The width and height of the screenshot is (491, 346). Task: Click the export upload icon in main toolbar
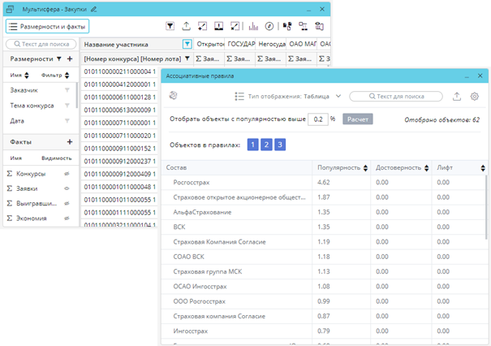point(187,26)
